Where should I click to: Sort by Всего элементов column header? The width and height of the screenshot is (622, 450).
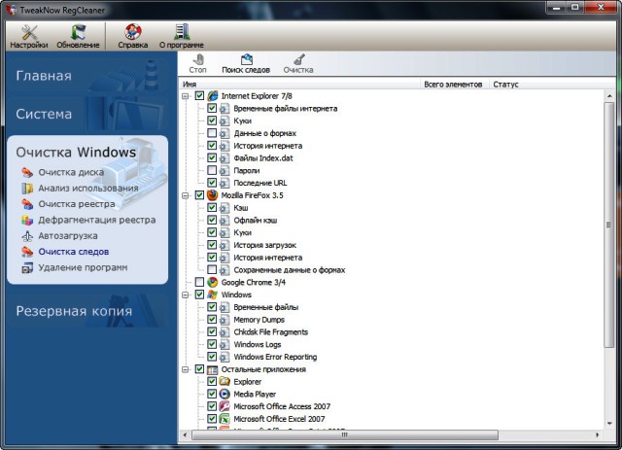pos(454,85)
